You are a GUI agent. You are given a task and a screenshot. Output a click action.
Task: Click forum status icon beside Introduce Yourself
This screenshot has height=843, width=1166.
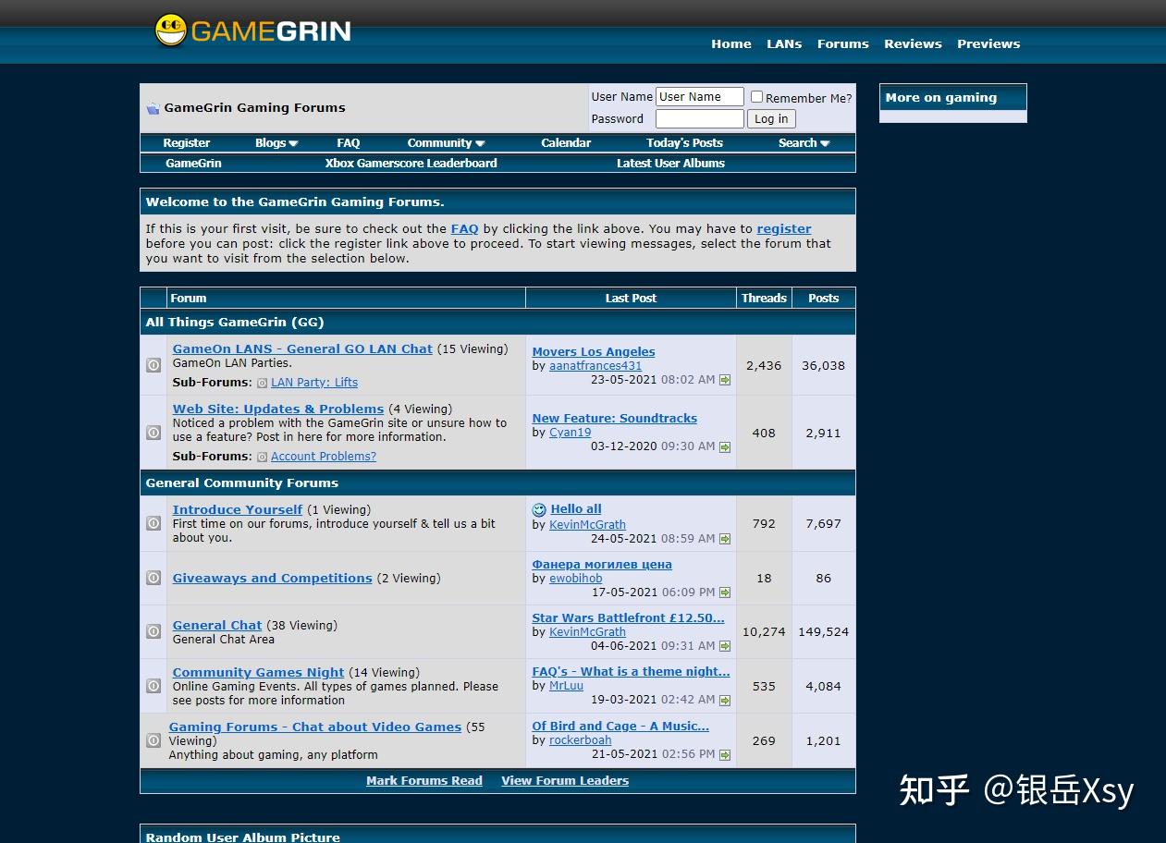(153, 523)
